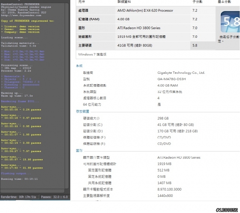
Task: Click the '32 位元作業系統' system type value
Action: [170, 92]
